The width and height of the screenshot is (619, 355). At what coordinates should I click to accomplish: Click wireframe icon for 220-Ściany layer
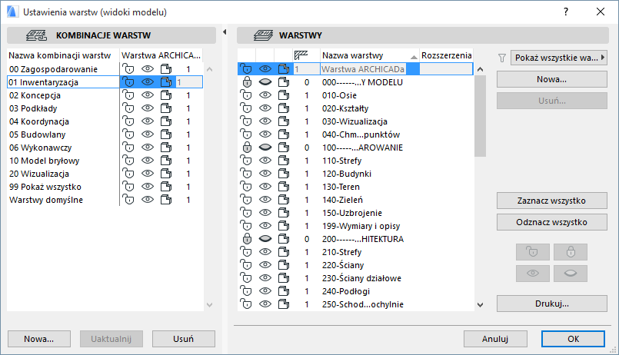pos(284,264)
